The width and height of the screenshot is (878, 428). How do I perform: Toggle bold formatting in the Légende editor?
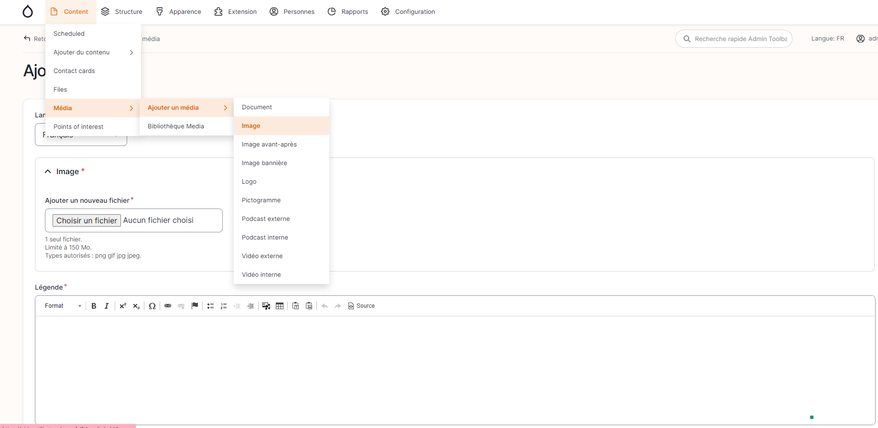tap(94, 306)
